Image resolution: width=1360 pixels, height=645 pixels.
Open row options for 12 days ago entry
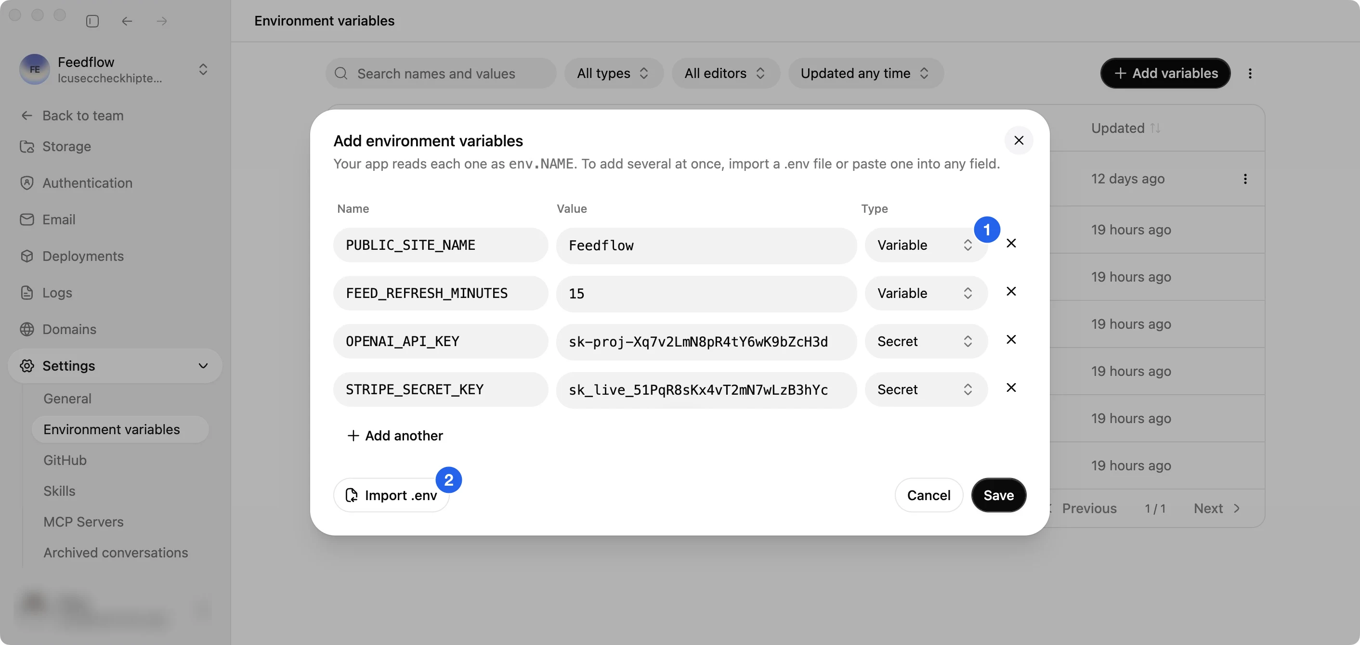(x=1245, y=179)
